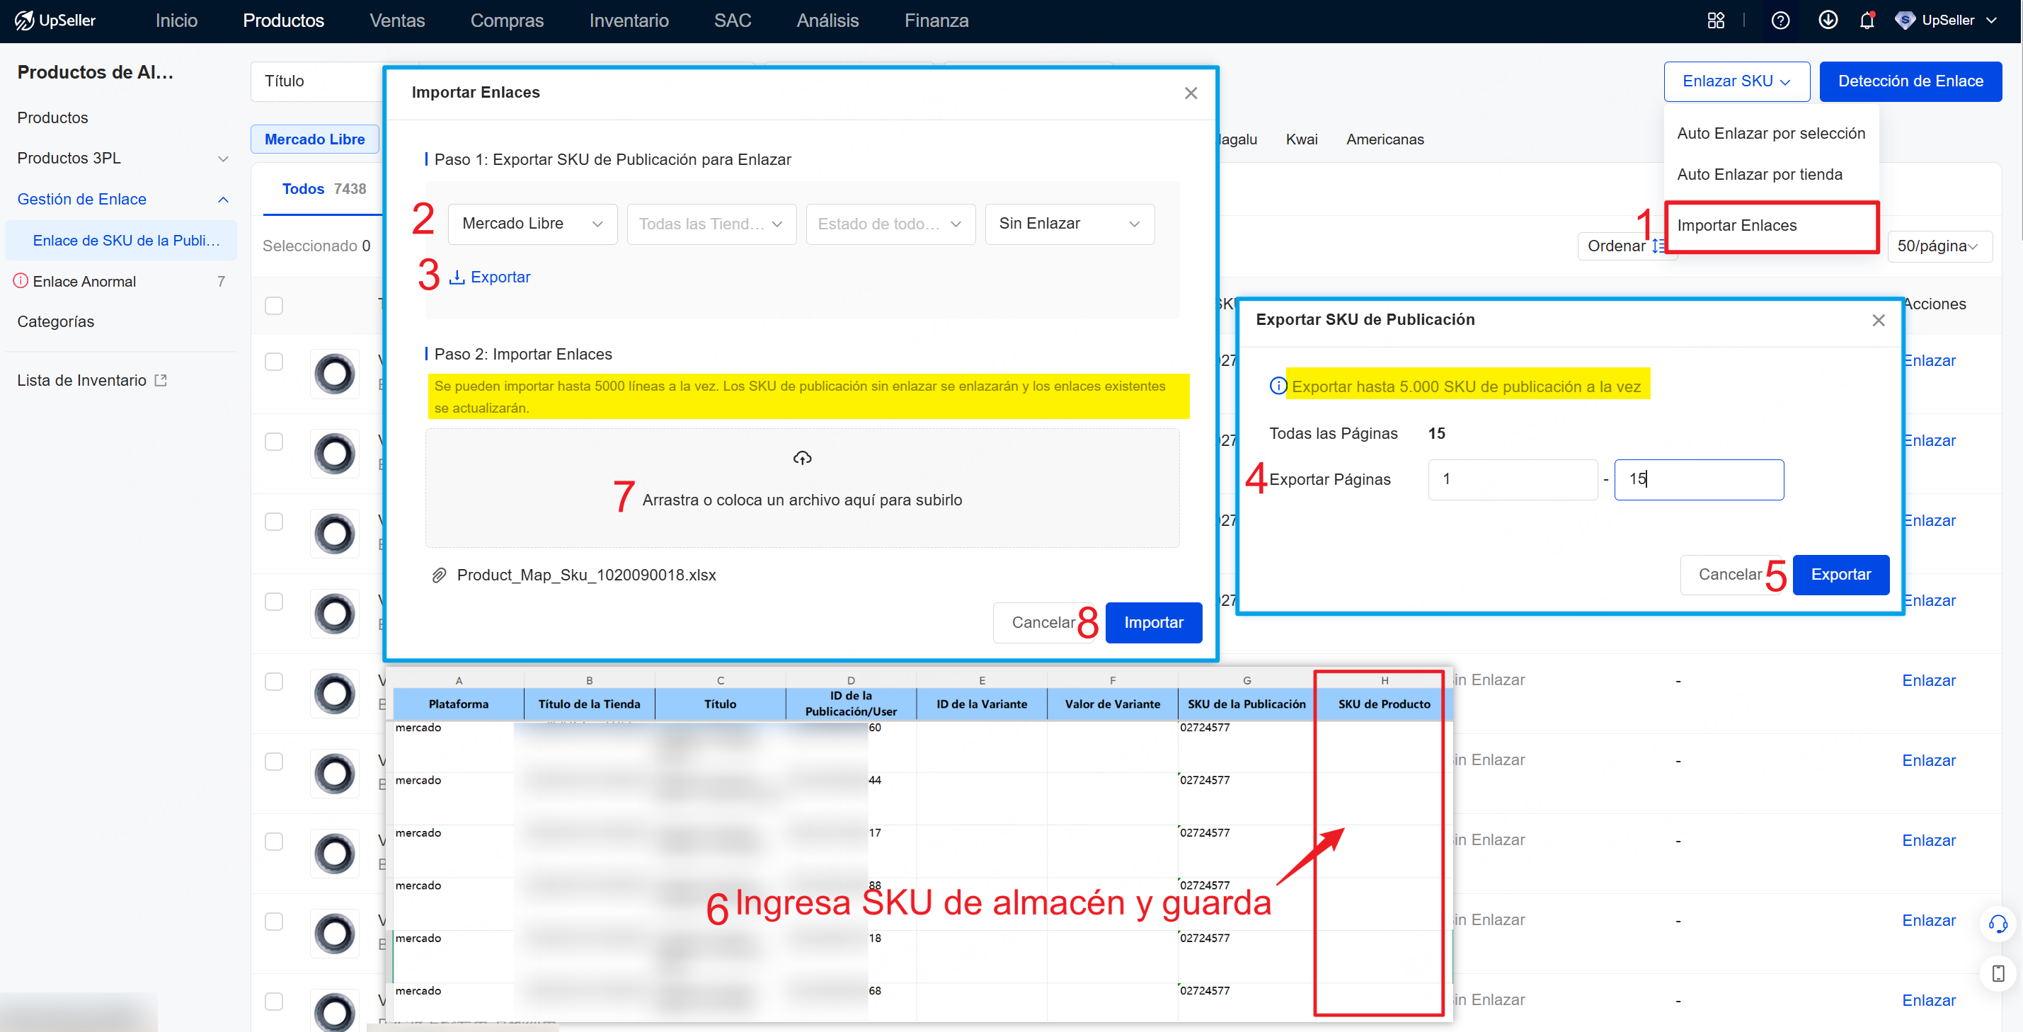
Task: Close the Importar Enlaces dialog
Action: [1191, 93]
